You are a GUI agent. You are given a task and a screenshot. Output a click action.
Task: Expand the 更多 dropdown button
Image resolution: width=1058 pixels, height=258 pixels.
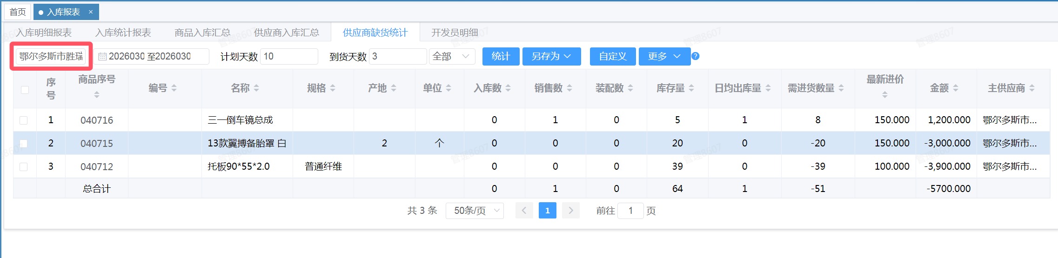[x=664, y=56]
